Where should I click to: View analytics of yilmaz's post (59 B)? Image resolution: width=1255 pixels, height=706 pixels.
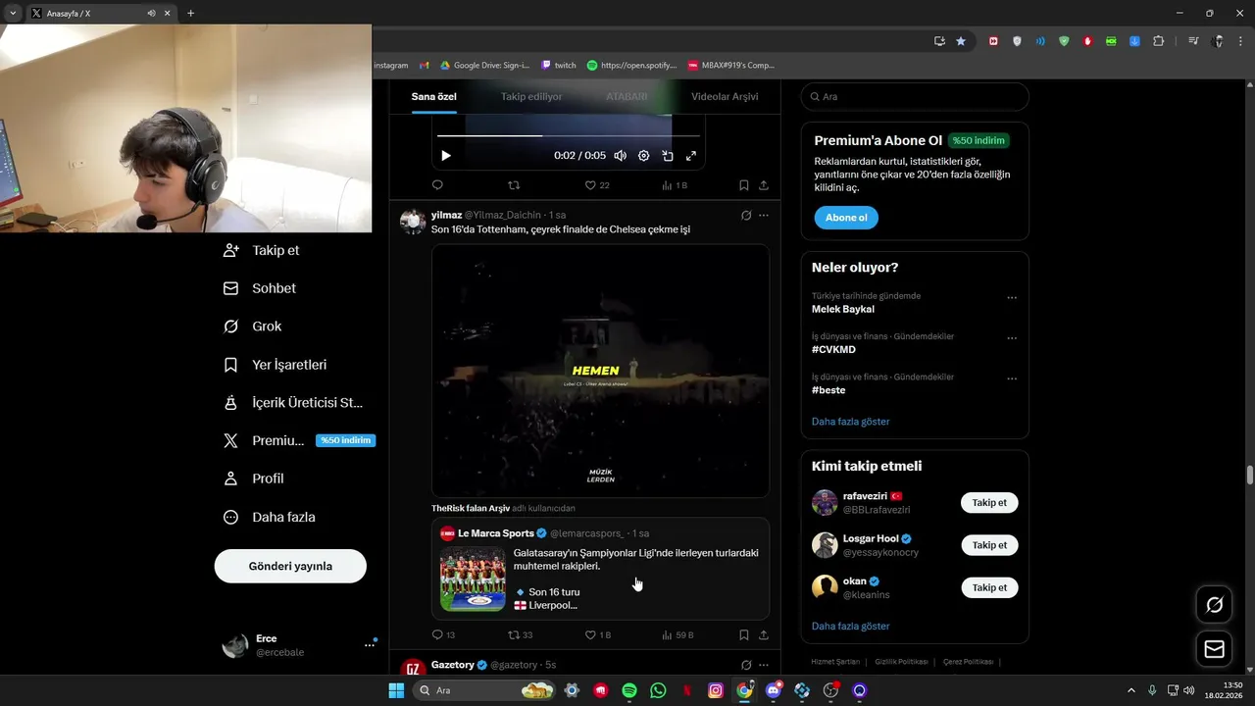pos(678,635)
